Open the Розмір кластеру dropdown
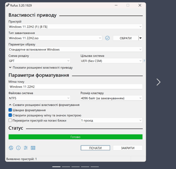This screenshot has height=169, width=176. (111, 98)
